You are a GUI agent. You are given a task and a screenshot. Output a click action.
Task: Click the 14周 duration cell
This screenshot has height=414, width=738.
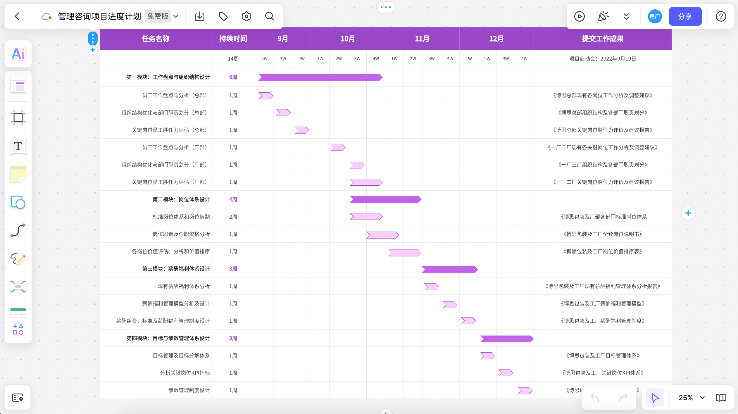pos(233,59)
